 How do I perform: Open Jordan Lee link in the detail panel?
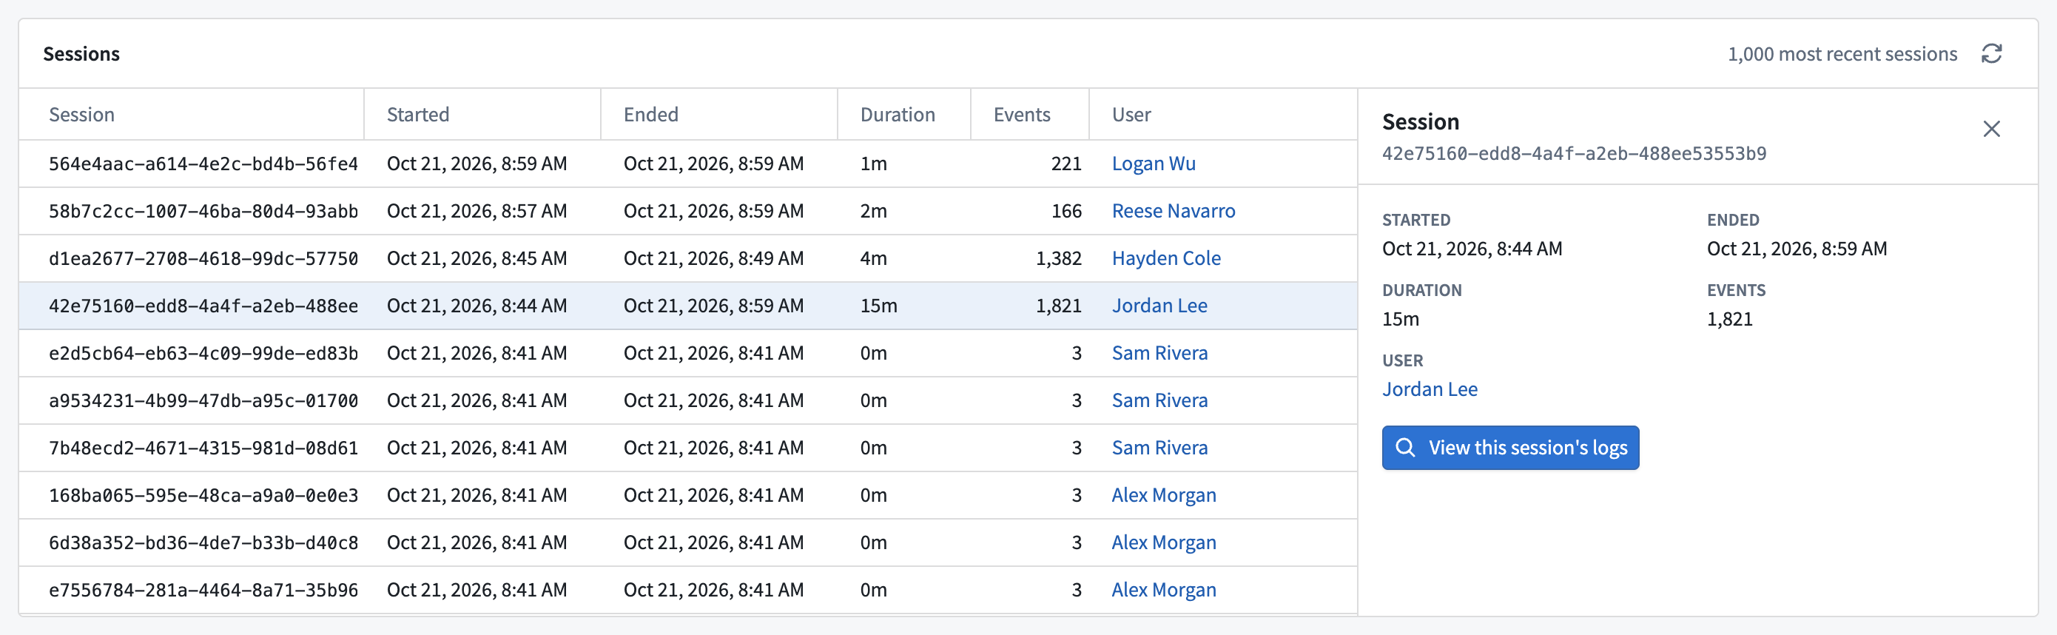point(1430,389)
